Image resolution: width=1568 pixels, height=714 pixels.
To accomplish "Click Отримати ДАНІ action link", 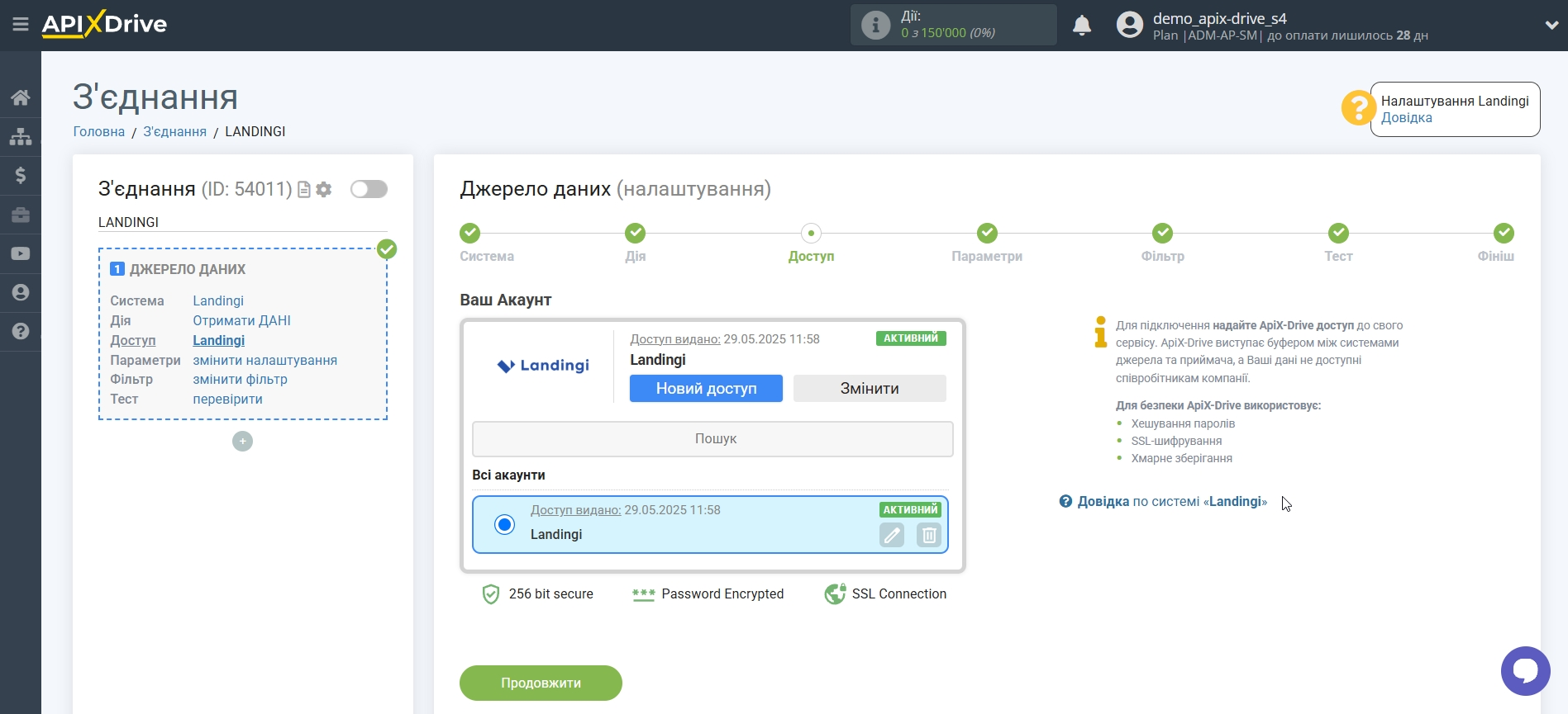I will pos(241,320).
